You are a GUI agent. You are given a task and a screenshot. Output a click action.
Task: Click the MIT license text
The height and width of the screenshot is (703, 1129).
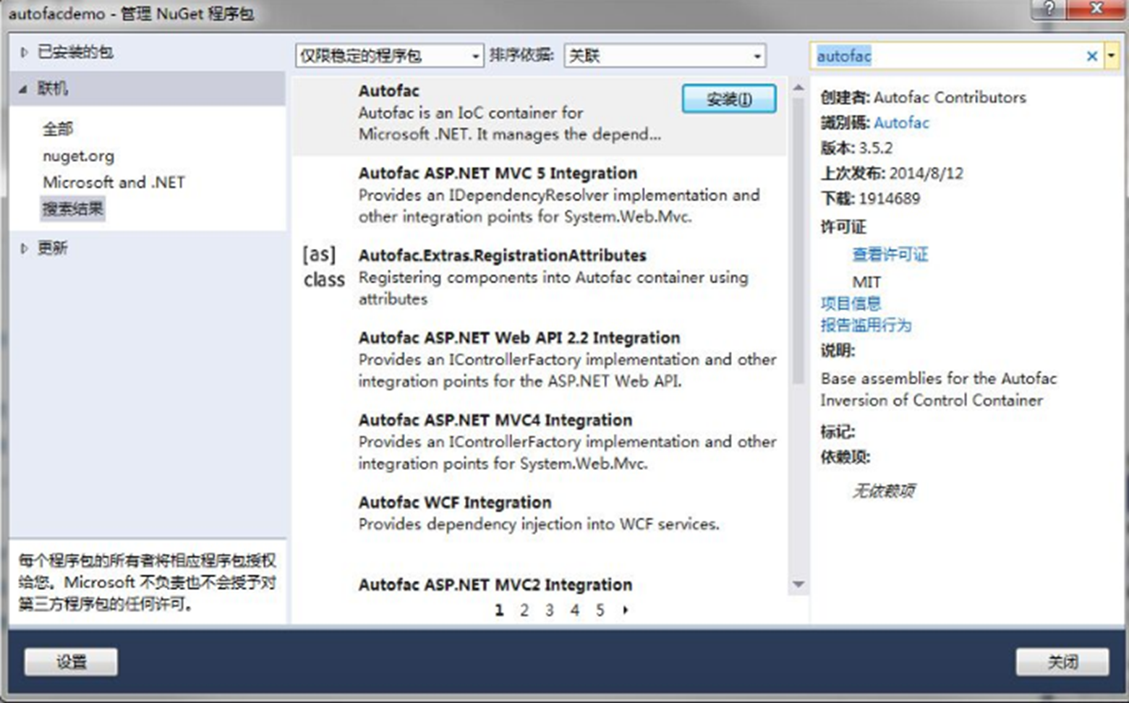click(866, 282)
